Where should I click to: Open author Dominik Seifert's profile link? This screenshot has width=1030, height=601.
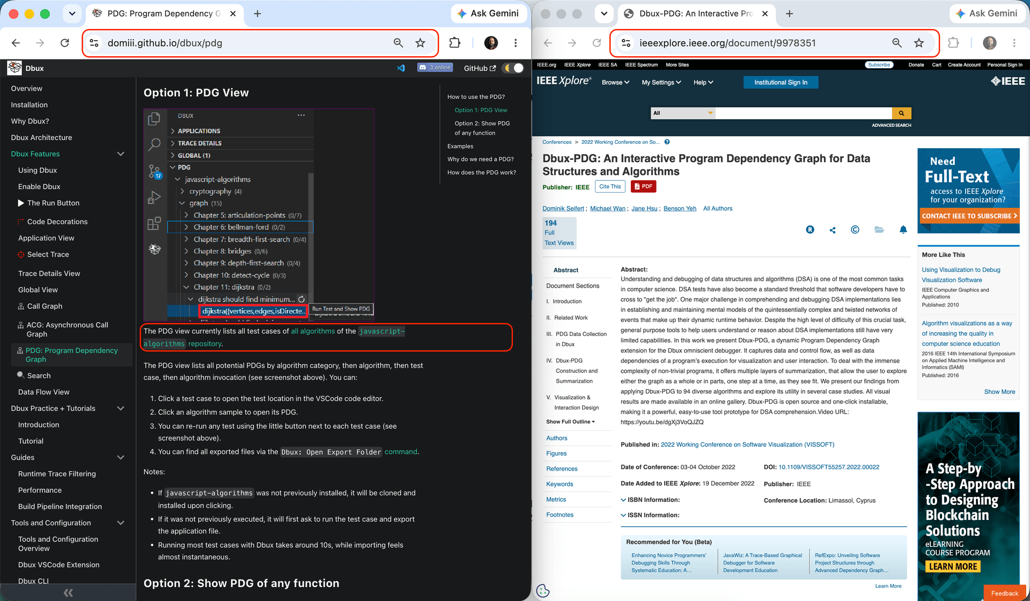563,209
